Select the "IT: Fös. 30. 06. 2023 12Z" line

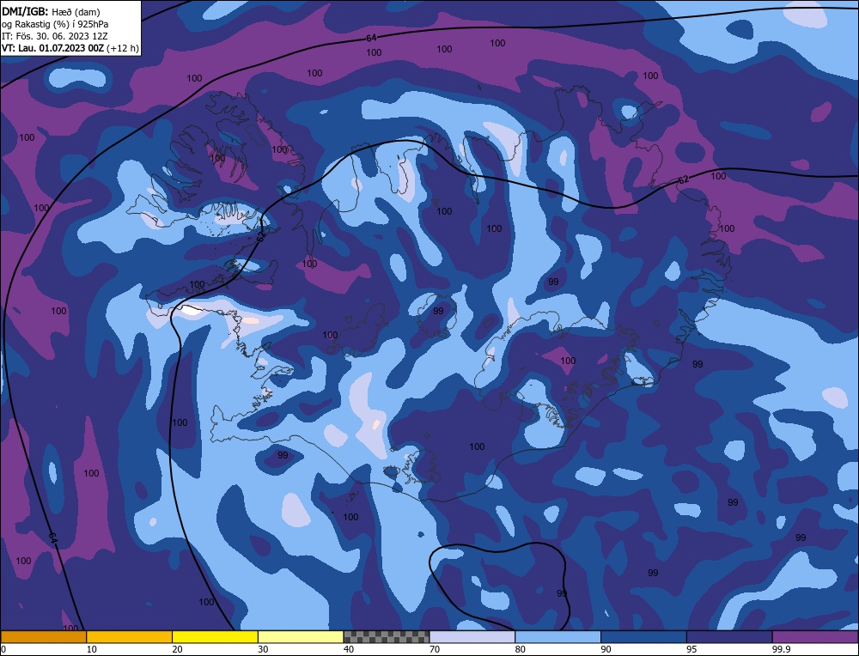coord(55,36)
